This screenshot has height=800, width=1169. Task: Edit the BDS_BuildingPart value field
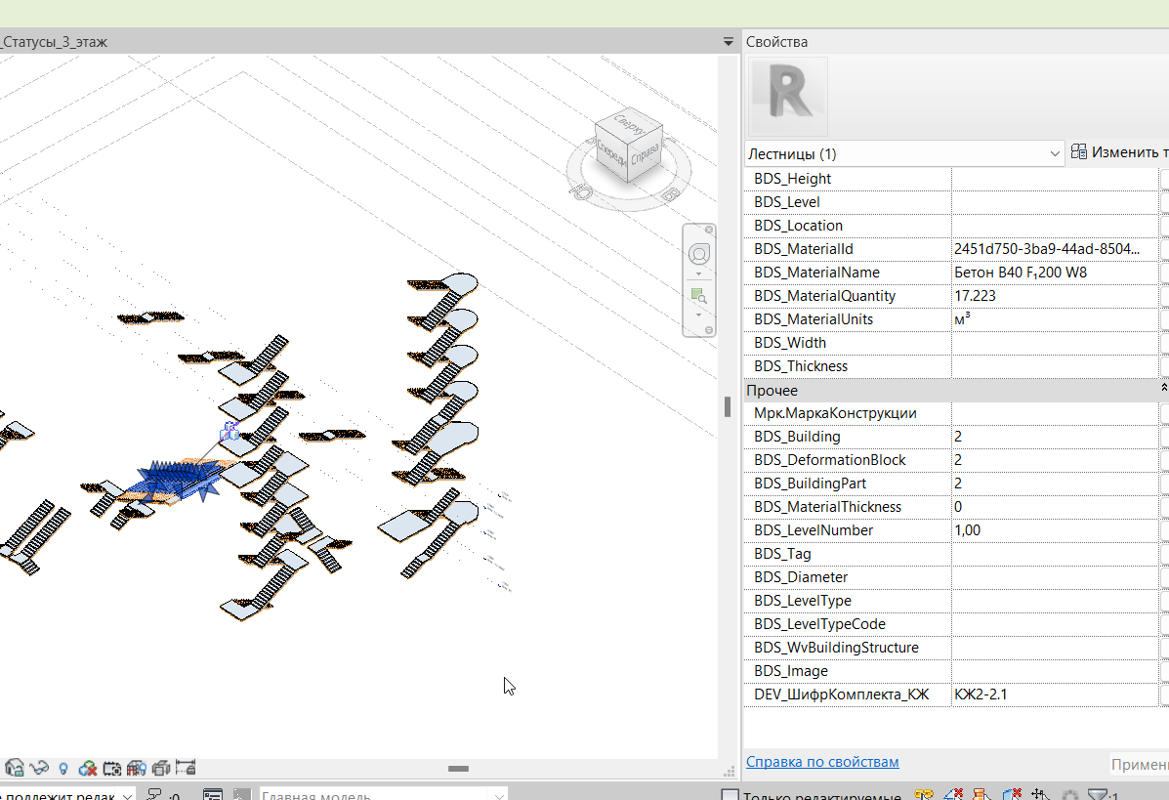pos(1055,484)
